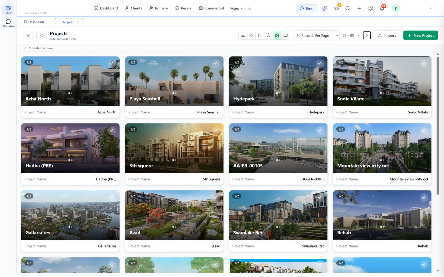Click the scrollbar down arrow
This screenshot has width=444, height=277.
click(x=437, y=271)
